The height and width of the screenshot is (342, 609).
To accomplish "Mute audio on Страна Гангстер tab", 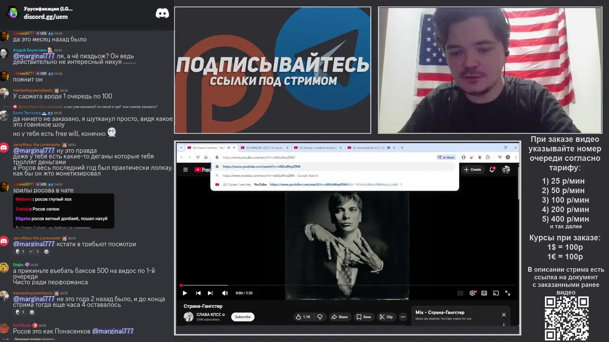I will 228,148.
